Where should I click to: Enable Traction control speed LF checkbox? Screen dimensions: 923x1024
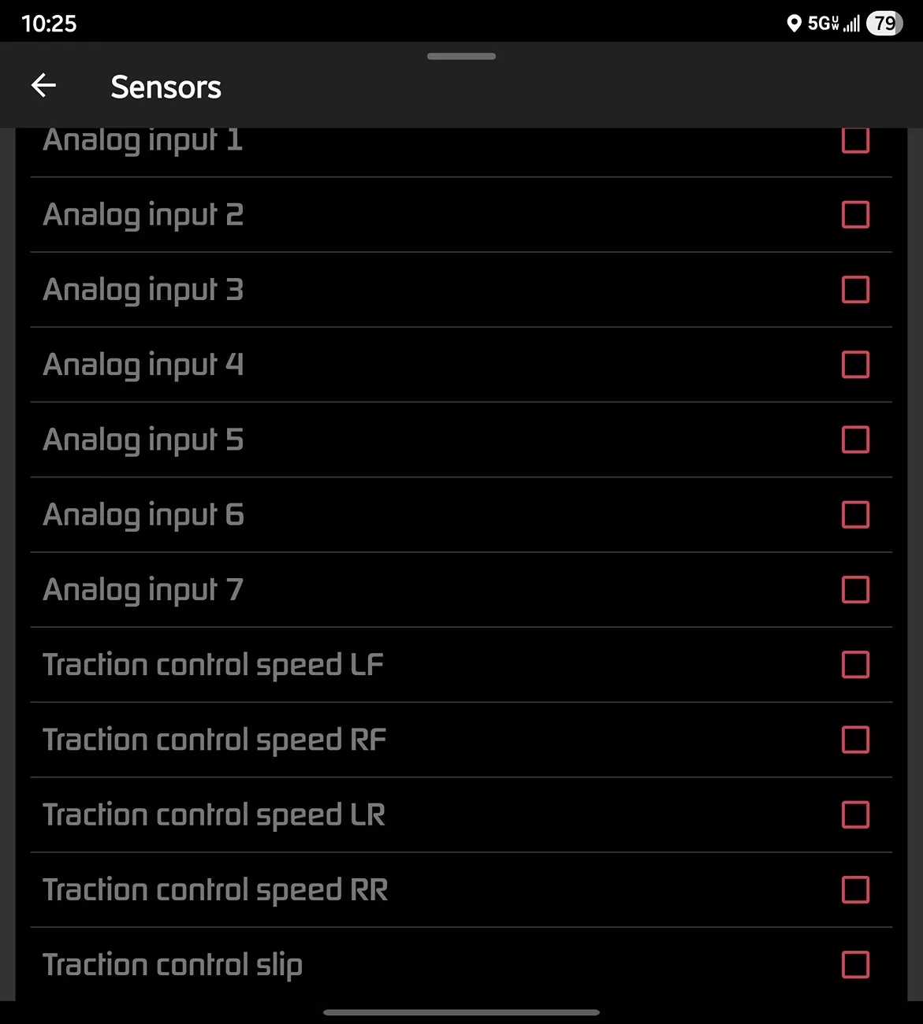(855, 665)
